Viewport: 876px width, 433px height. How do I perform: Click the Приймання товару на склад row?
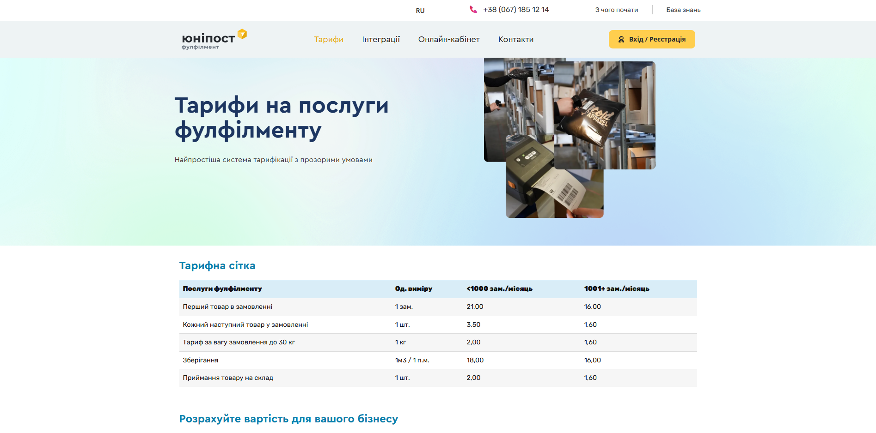227,378
